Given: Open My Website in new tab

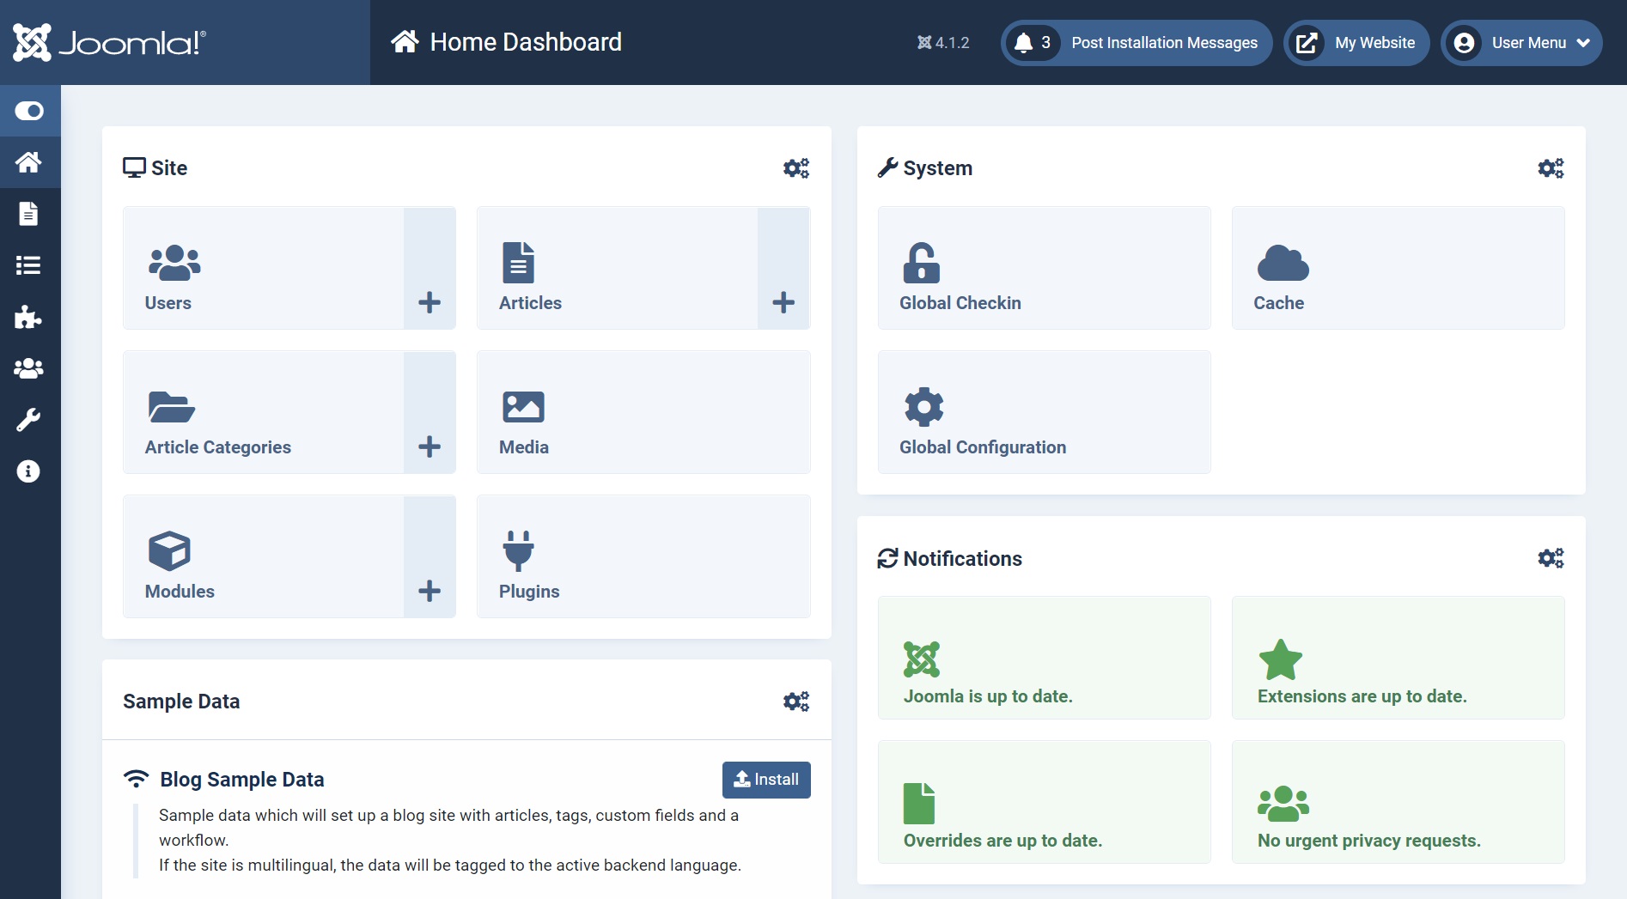Looking at the screenshot, I should click(1356, 43).
